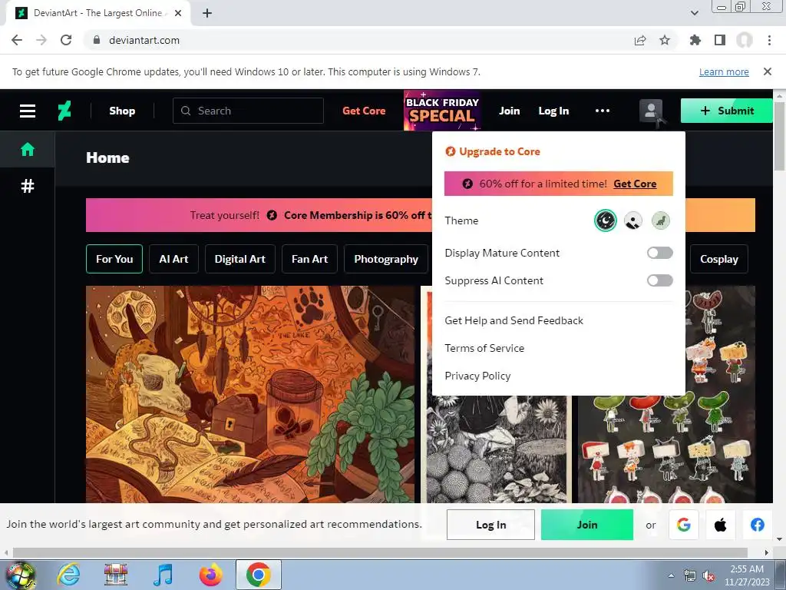
Task: Sign in with the Apple icon
Action: coord(720,525)
